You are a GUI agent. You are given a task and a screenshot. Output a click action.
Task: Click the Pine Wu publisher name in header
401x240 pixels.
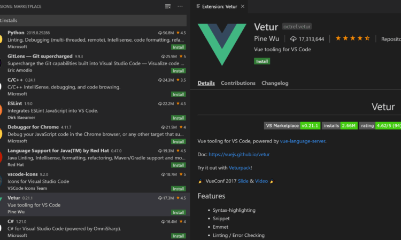266,39
